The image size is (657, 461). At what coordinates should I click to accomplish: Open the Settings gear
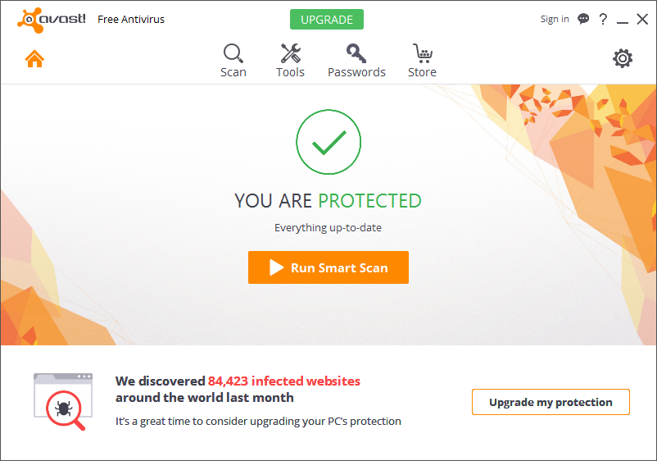623,58
